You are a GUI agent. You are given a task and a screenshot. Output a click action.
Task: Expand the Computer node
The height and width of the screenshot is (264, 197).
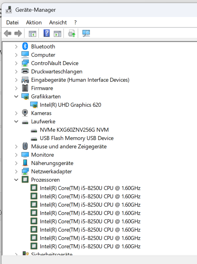click(x=16, y=55)
